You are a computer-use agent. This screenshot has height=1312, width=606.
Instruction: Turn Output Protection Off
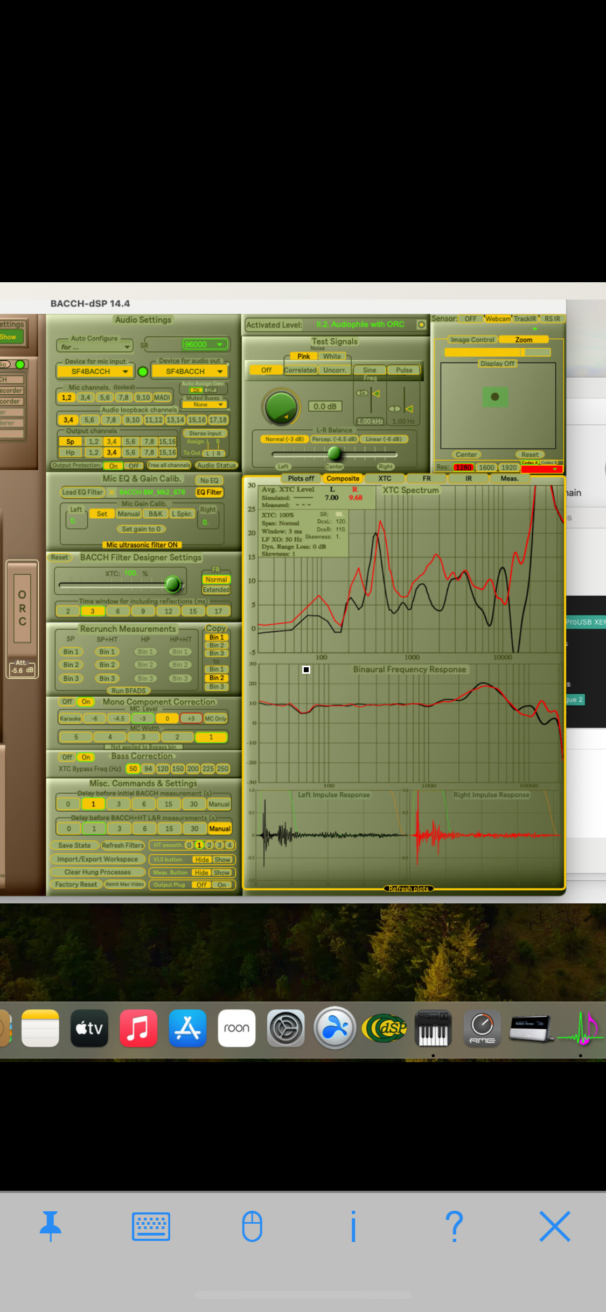pyautogui.click(x=134, y=466)
